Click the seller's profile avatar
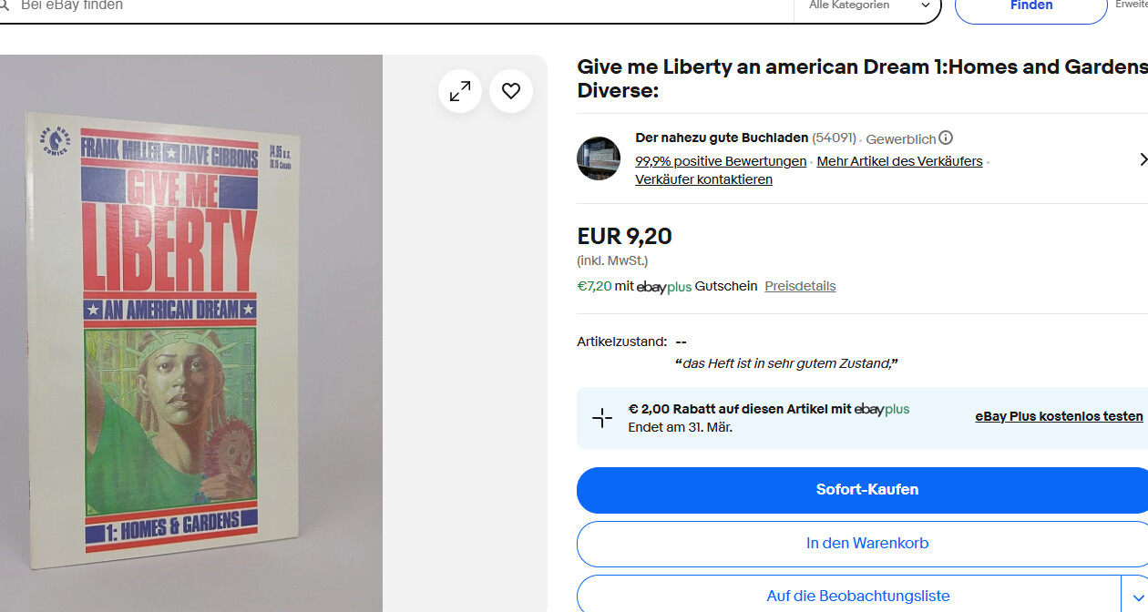Image resolution: width=1148 pixels, height=612 pixels. point(599,158)
